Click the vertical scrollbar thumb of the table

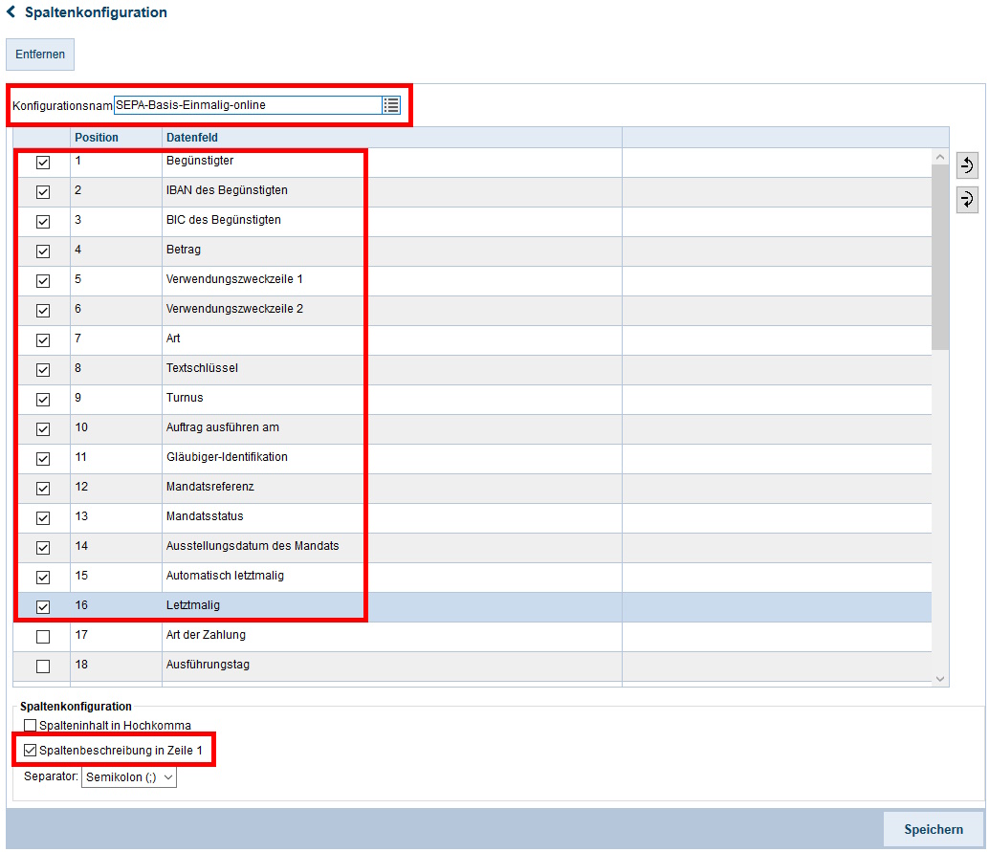coord(940,256)
